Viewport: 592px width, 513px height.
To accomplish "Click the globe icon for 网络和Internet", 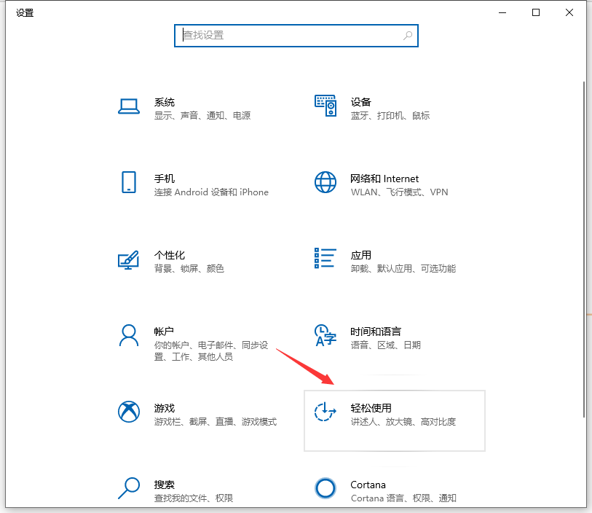I will pos(325,183).
